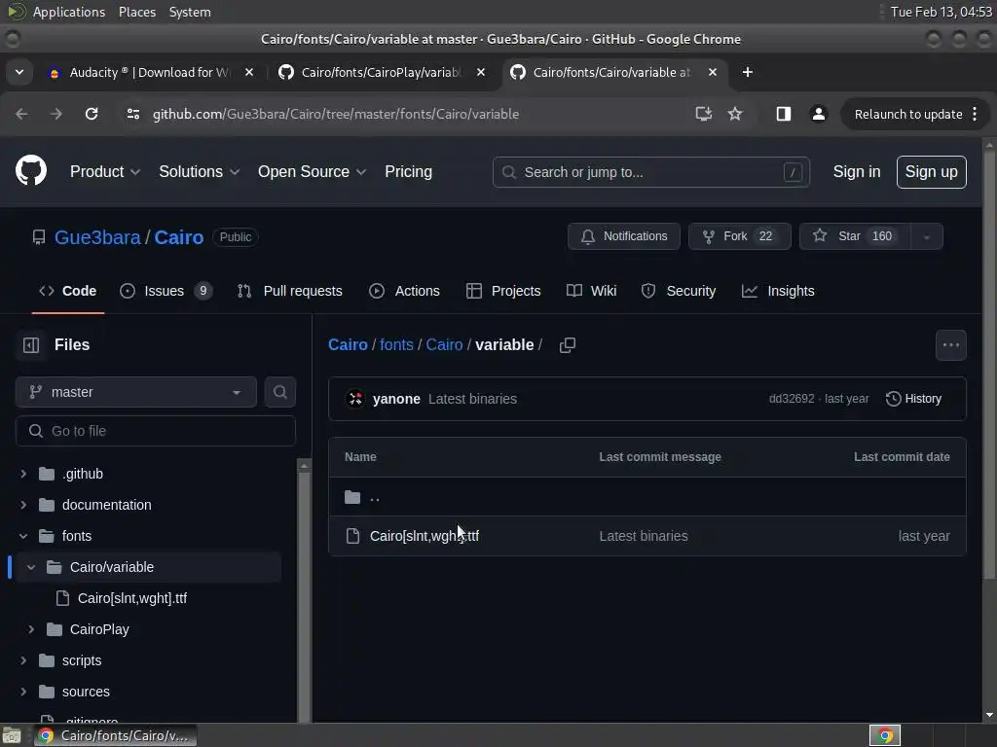
Task: Open the master branch dropdown
Action: 136,392
